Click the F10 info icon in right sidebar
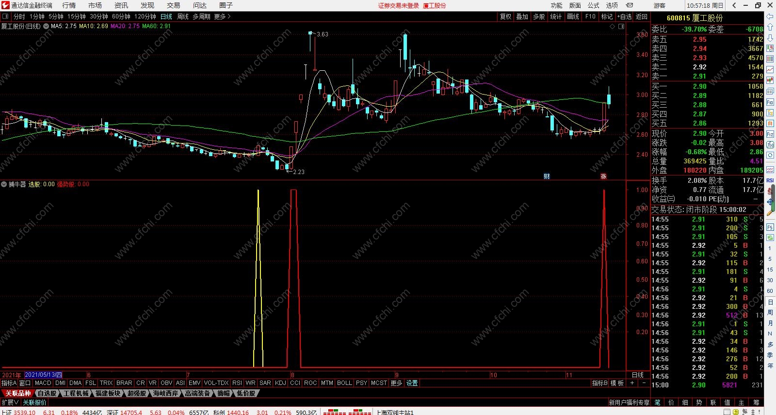Image resolution: width=776 pixels, height=415 pixels. 770,102
